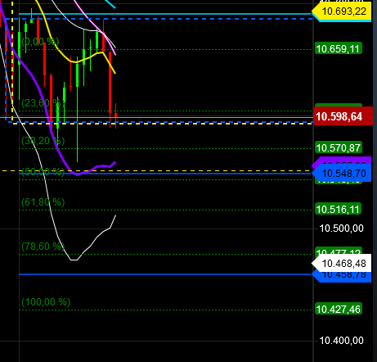Select the 10.570,87 Fibonacci level tag
The image size is (377, 362).
(x=339, y=147)
